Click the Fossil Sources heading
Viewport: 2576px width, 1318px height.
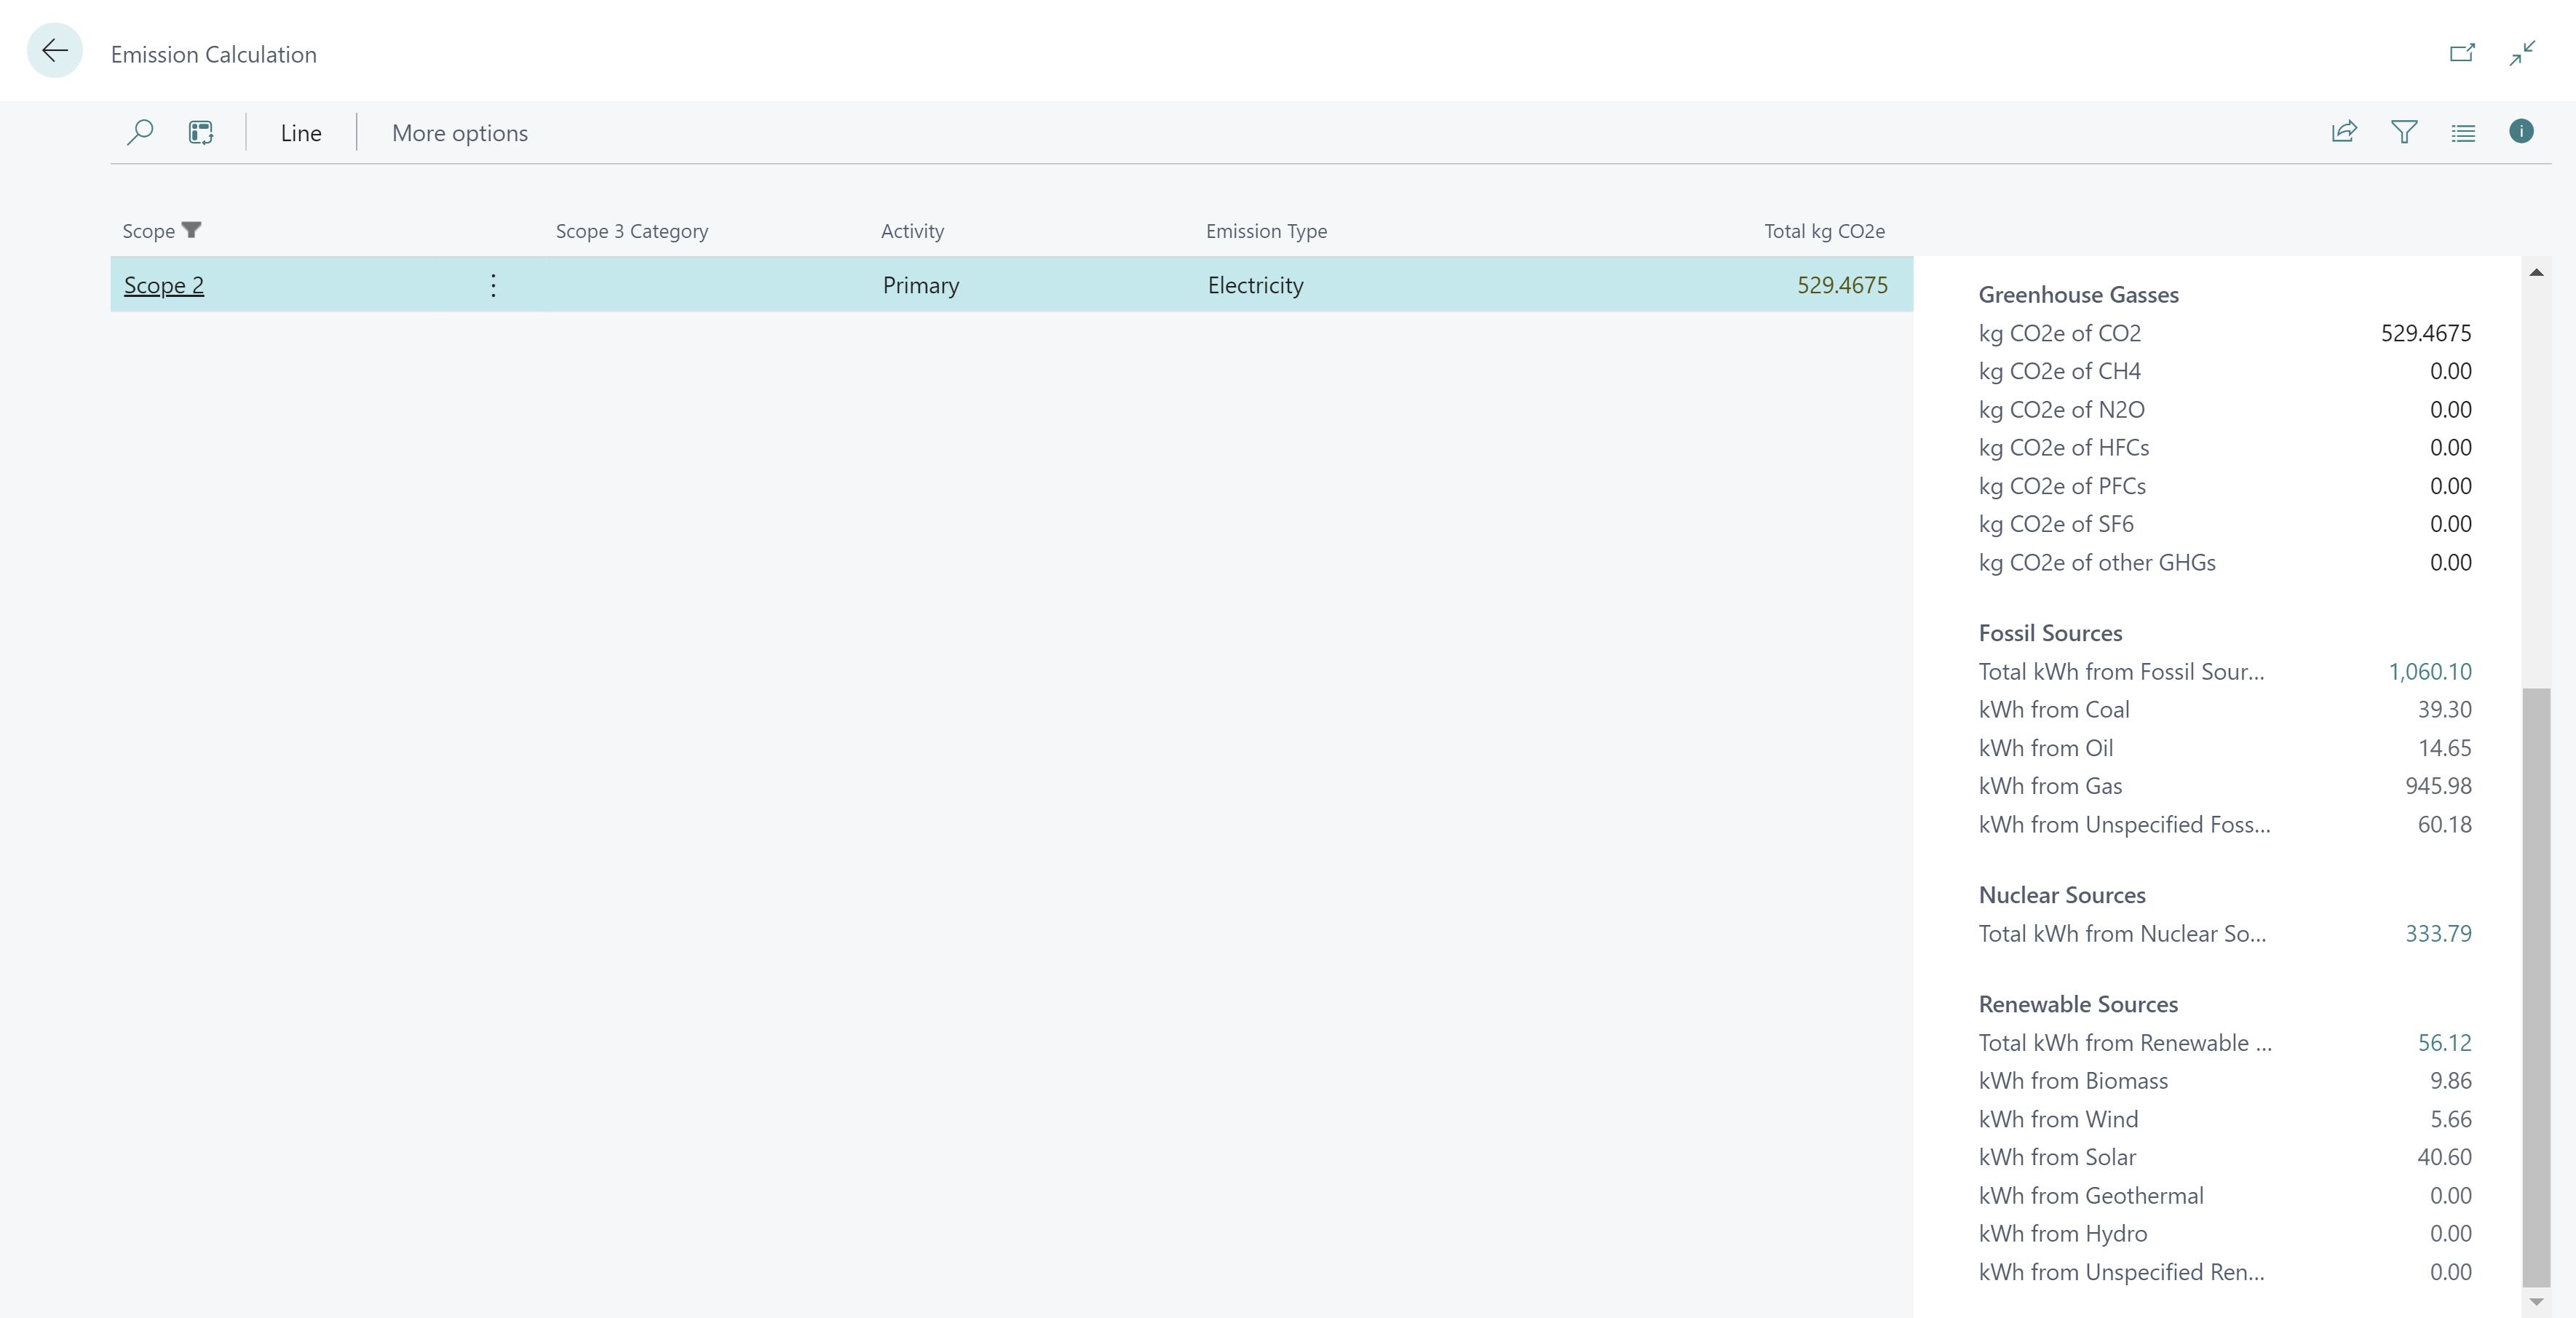pyautogui.click(x=2050, y=633)
